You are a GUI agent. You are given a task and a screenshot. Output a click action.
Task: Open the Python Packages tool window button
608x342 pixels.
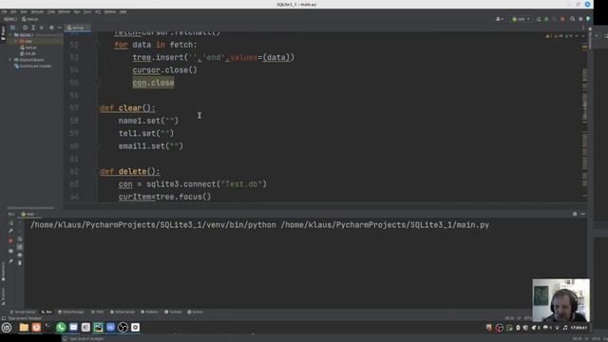(71, 313)
